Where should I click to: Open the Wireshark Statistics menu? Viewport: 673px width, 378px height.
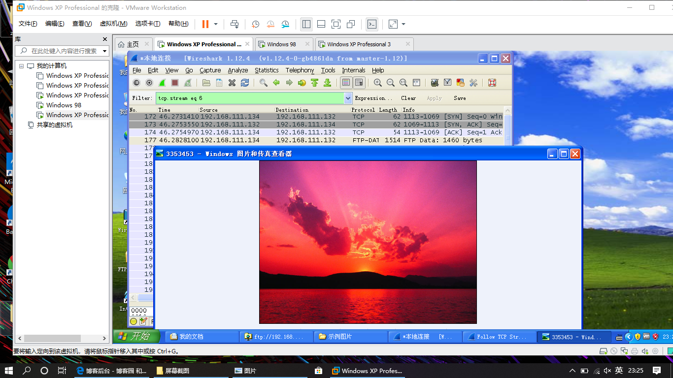tap(267, 70)
